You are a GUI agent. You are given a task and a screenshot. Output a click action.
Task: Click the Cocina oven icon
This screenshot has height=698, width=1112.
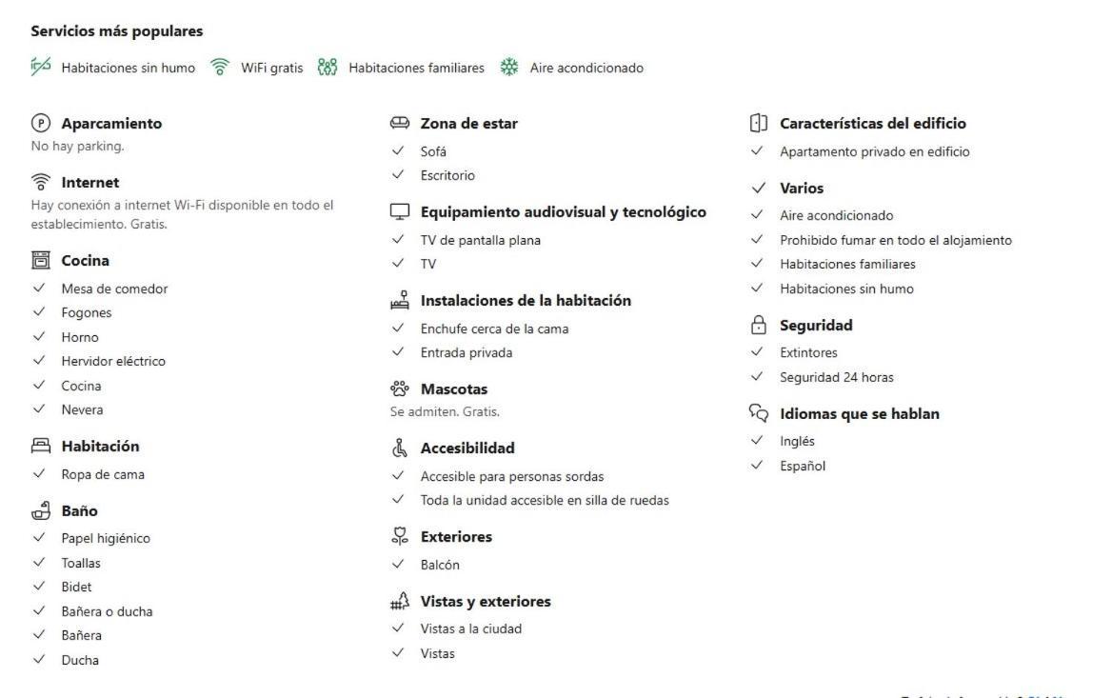[x=40, y=260]
